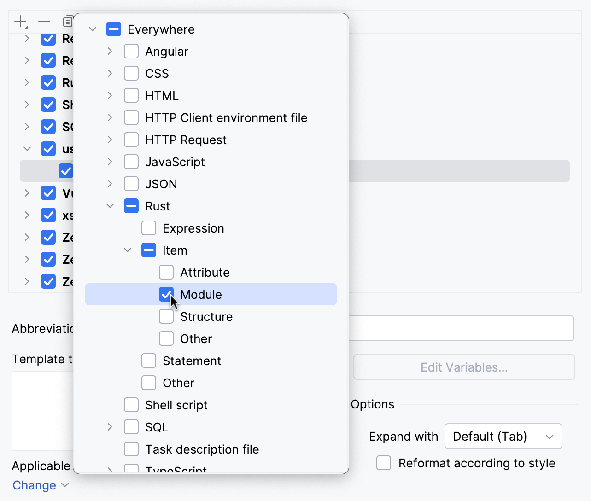The image size is (591, 501).
Task: Expand the Angular tree node
Action: 110,51
